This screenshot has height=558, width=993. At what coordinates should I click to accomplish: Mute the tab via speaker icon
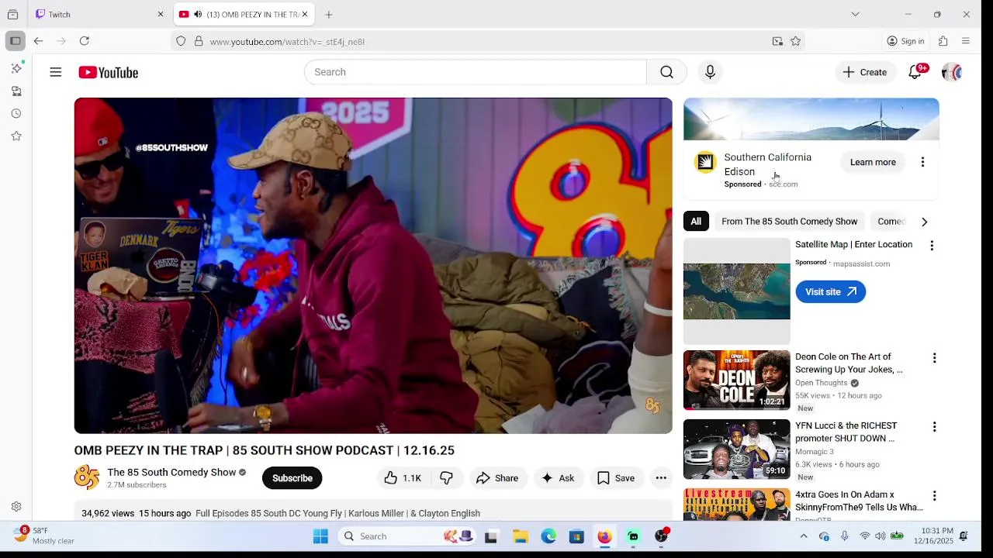pyautogui.click(x=198, y=15)
